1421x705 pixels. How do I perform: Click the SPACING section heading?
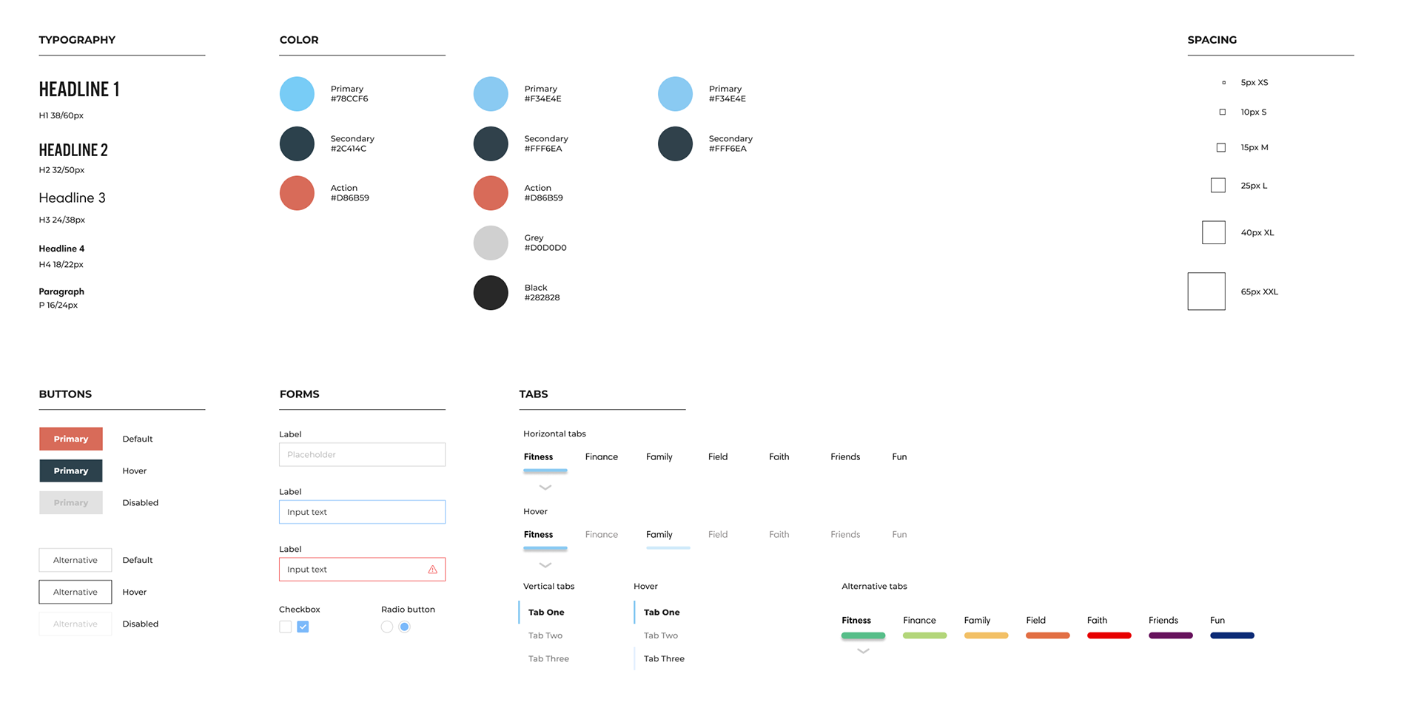tap(1212, 40)
